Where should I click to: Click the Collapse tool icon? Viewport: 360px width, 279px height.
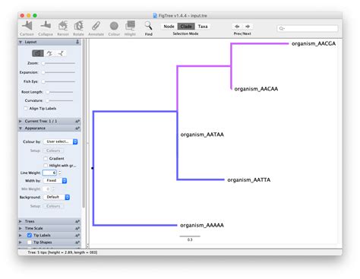46,26
